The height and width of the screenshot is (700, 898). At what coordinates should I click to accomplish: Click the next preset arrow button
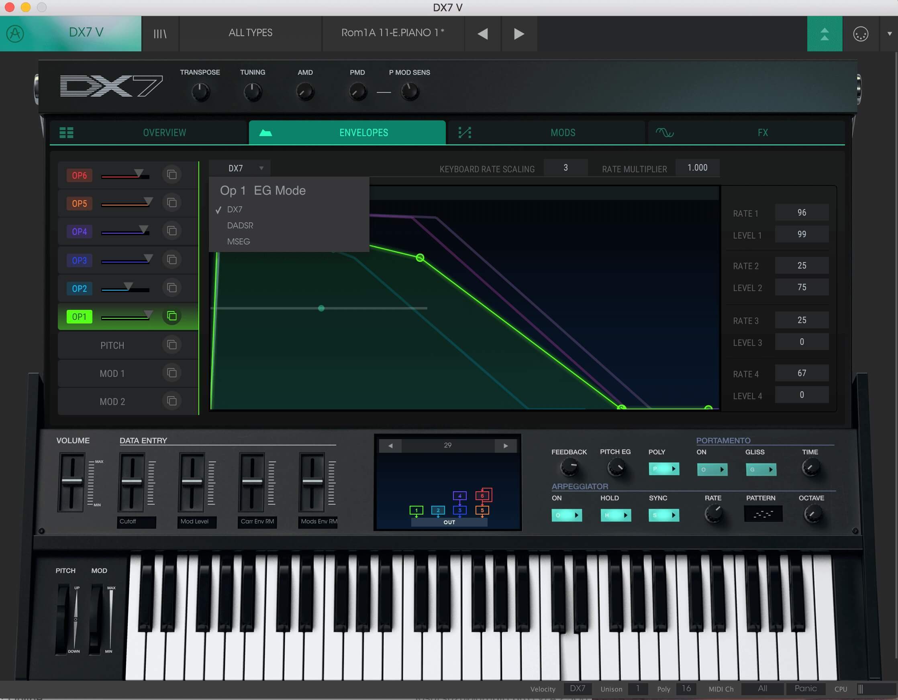pos(520,33)
